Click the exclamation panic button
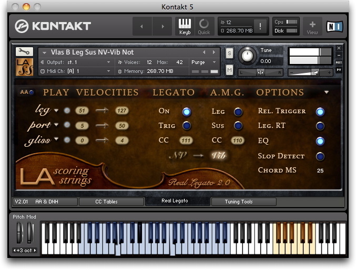This screenshot has height=270, width=356. pos(260,26)
